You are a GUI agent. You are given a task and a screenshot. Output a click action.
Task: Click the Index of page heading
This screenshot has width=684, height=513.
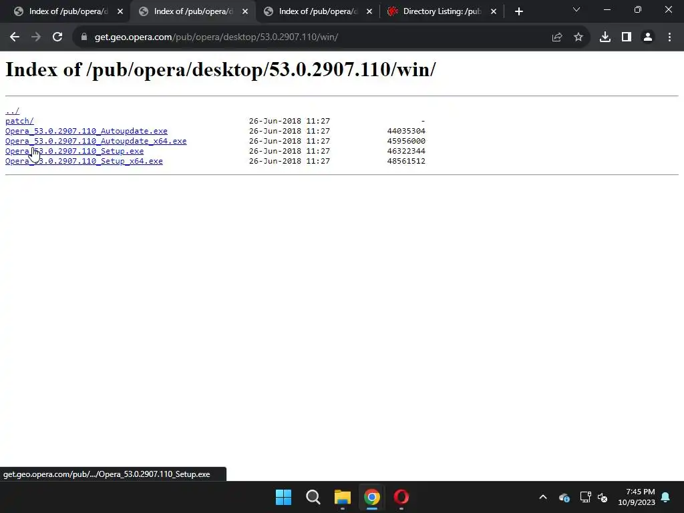[x=220, y=69]
